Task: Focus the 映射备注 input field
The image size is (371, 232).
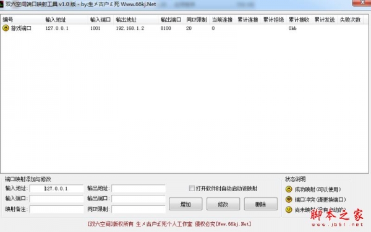Action: 56,209
